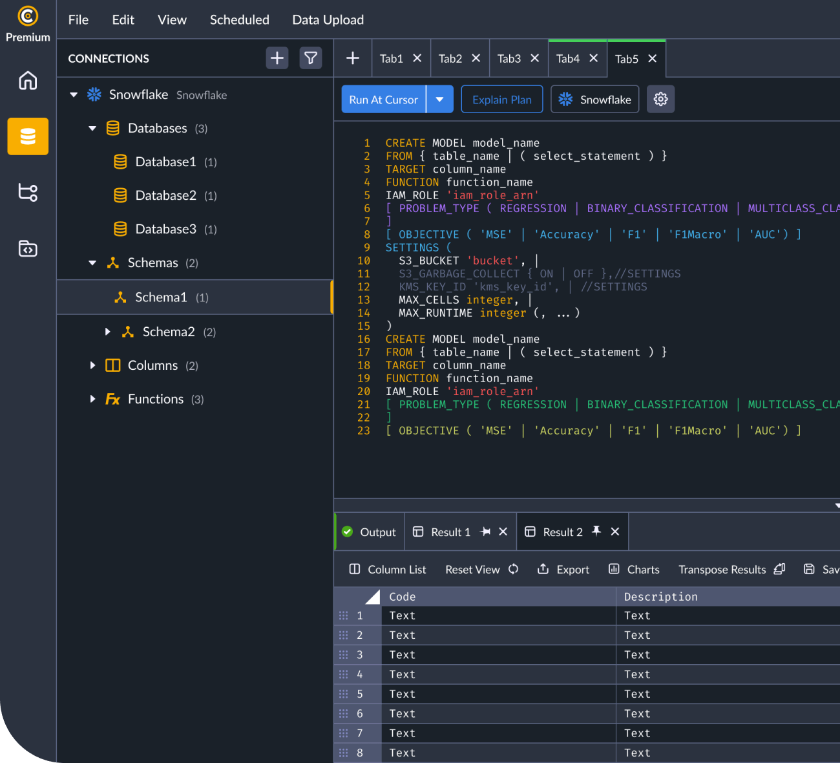Click the Functions Fx icon
This screenshot has width=840, height=763.
(113, 399)
